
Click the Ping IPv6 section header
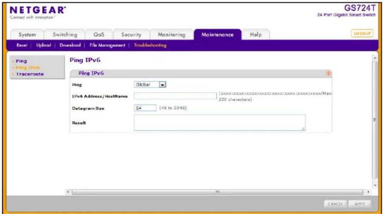coord(201,73)
